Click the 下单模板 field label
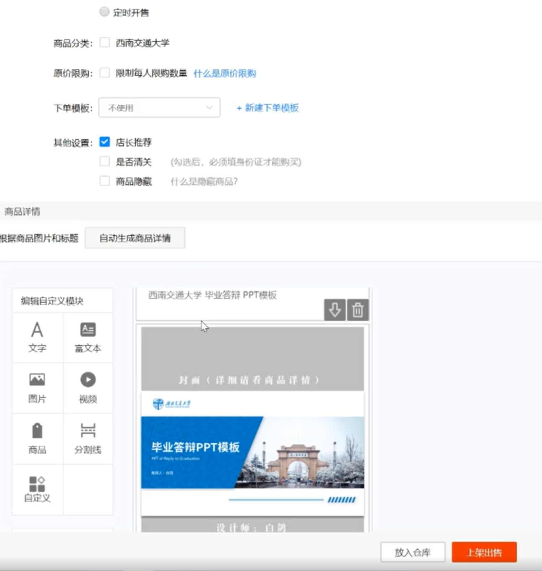 [x=73, y=108]
